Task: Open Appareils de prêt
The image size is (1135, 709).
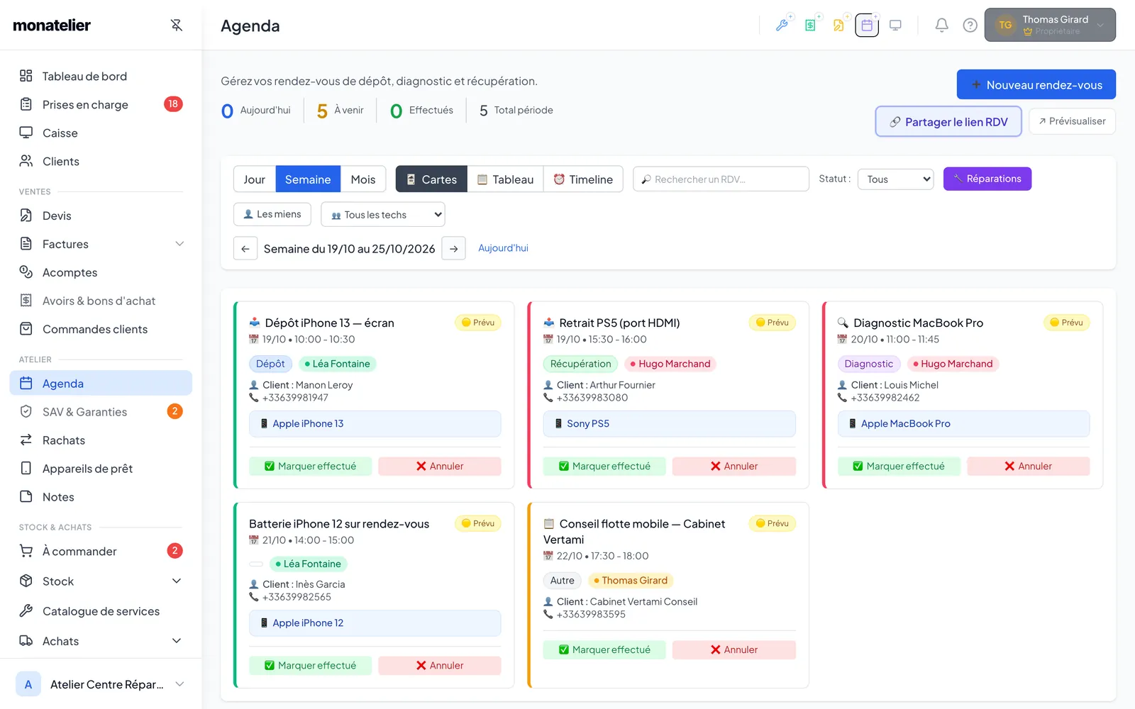Action: coord(101,469)
